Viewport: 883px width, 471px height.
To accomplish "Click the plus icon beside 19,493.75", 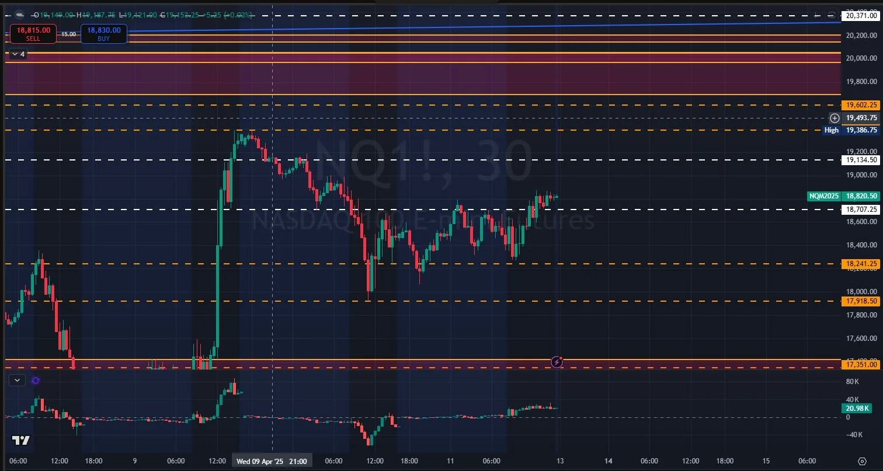I will pyautogui.click(x=835, y=118).
